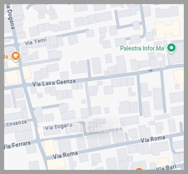Click the yellow building between Via Ferrara and Via Roma

point(49,147)
